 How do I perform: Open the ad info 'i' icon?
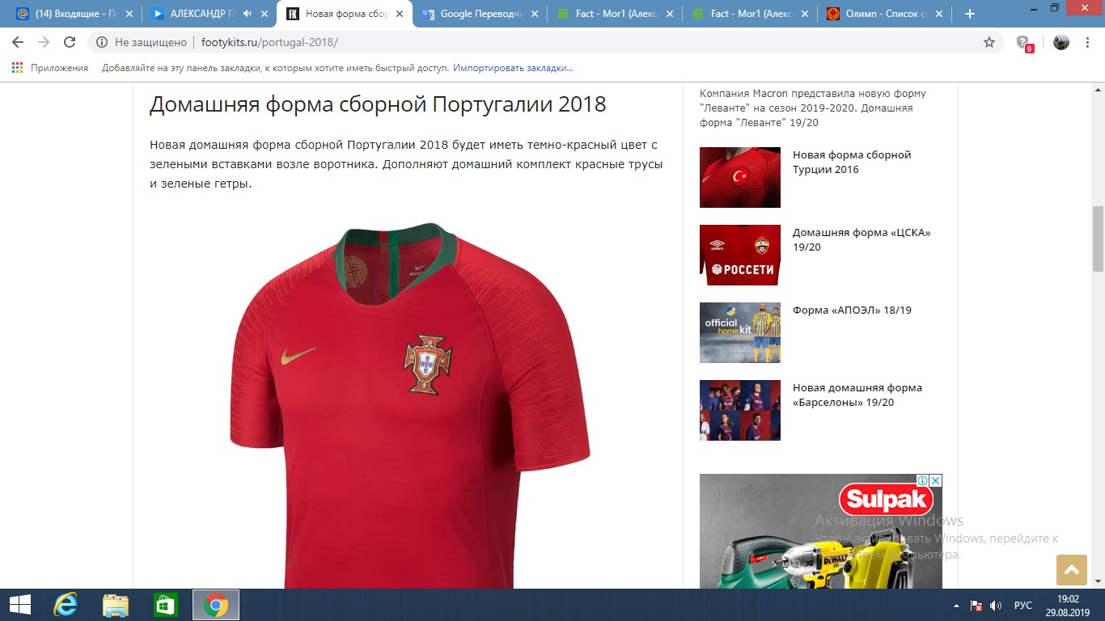pyautogui.click(x=924, y=480)
